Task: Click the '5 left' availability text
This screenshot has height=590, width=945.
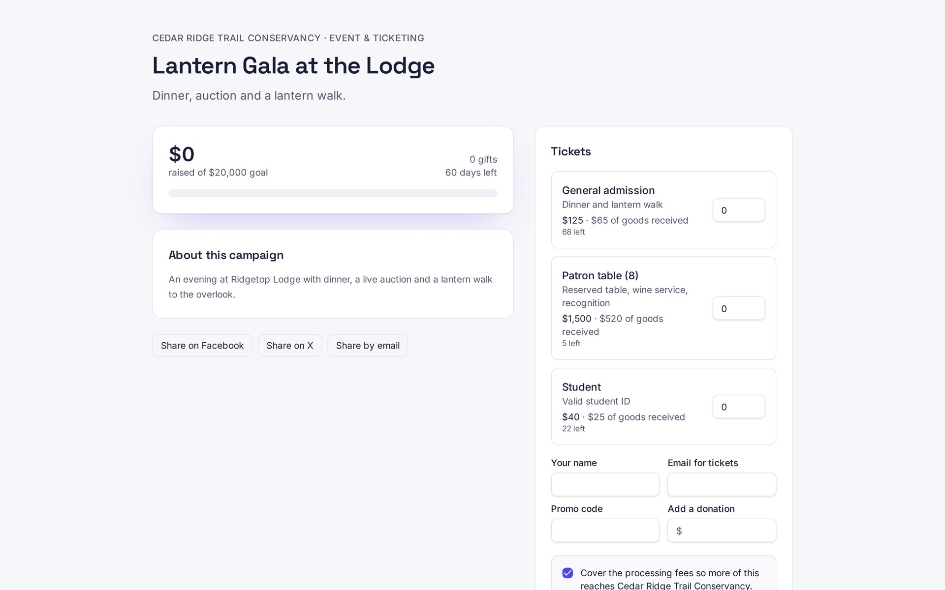Action: [571, 344]
